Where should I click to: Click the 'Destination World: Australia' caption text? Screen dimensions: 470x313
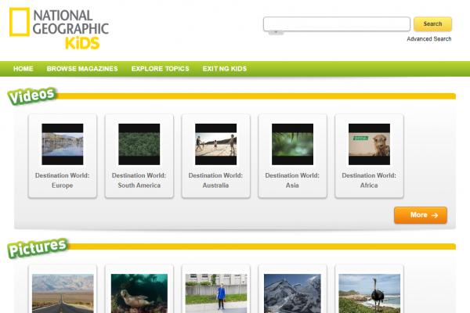pyautogui.click(x=216, y=180)
